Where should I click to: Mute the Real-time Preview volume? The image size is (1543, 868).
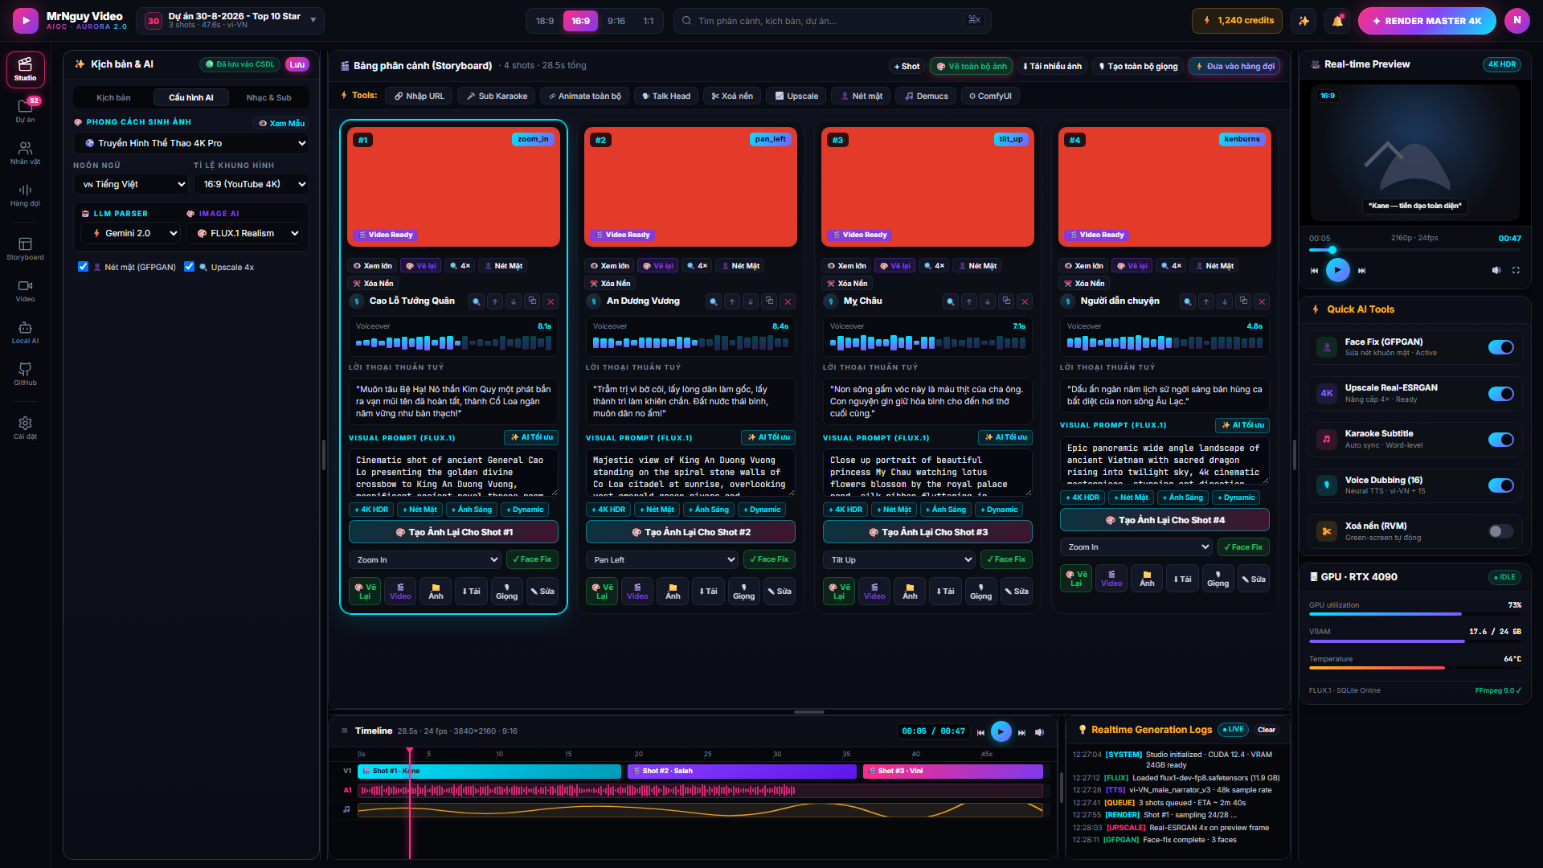coord(1496,270)
